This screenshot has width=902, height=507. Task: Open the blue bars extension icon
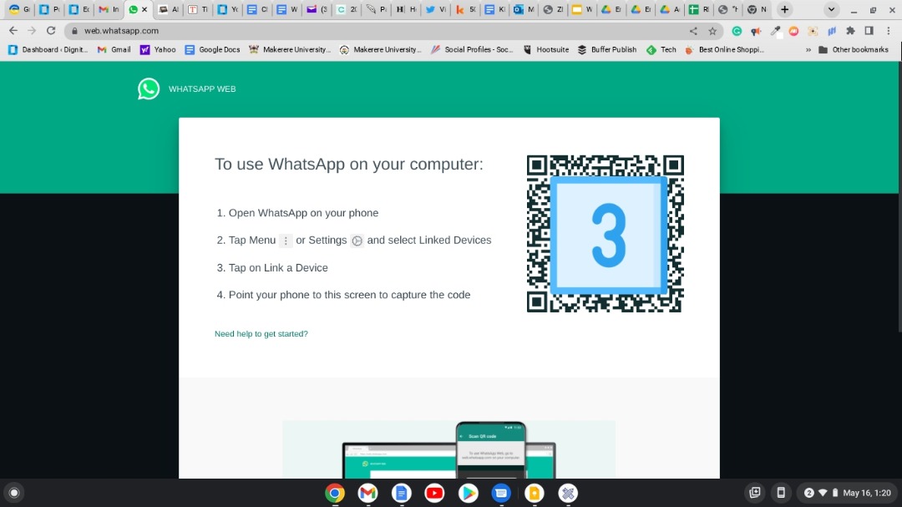click(832, 31)
